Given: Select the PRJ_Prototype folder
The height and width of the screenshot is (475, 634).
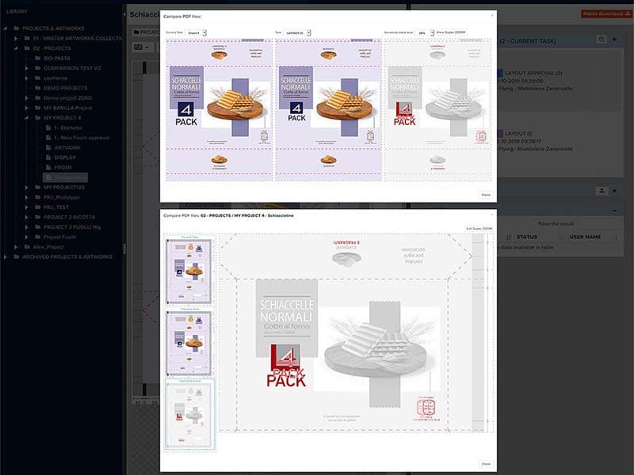Looking at the screenshot, I should 62,197.
